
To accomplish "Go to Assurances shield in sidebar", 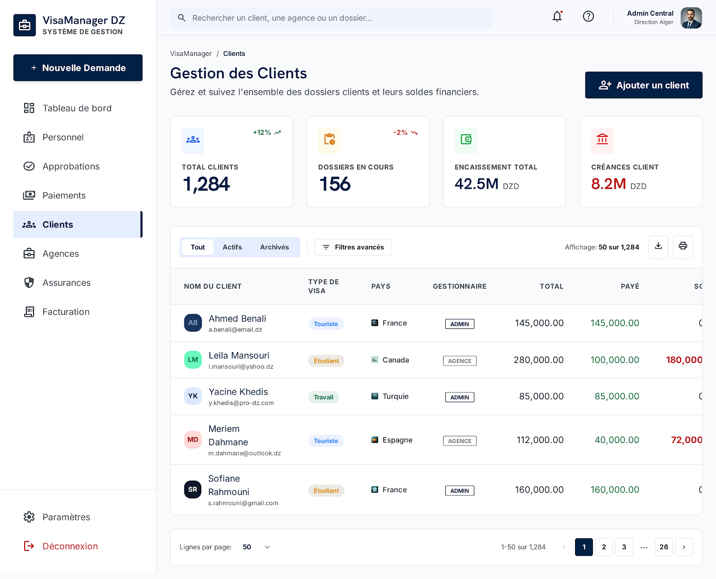I will click(x=29, y=282).
